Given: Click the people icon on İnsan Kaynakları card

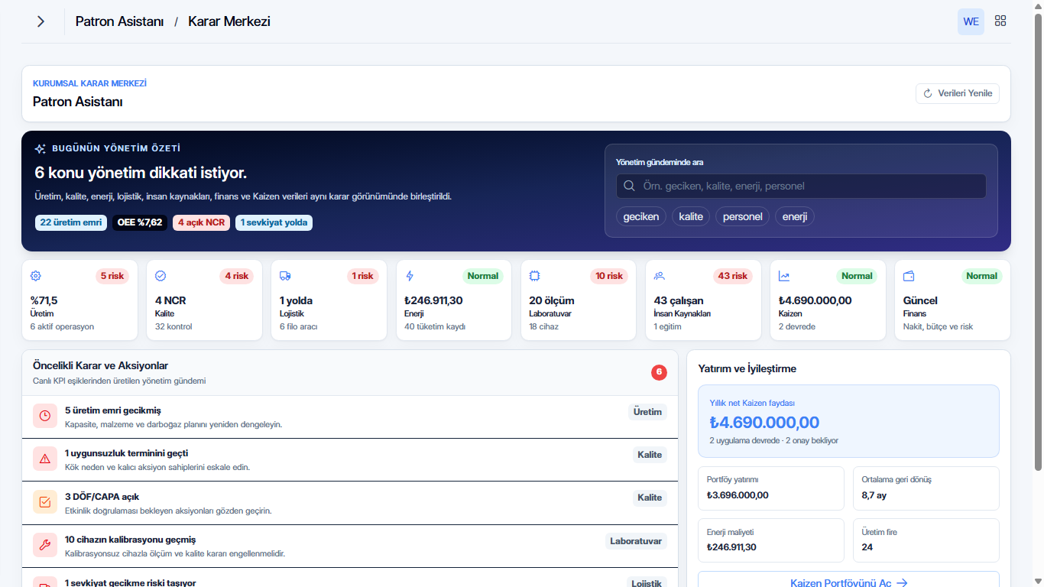Looking at the screenshot, I should pos(659,276).
